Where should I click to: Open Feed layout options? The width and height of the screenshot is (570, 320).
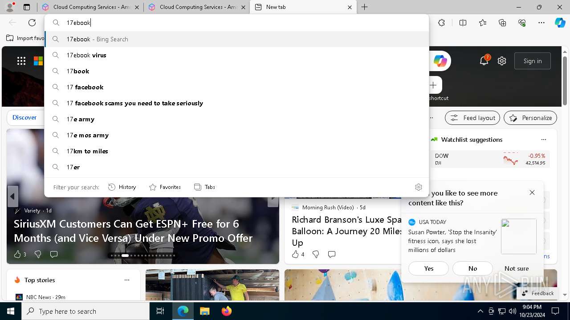coord(472,118)
